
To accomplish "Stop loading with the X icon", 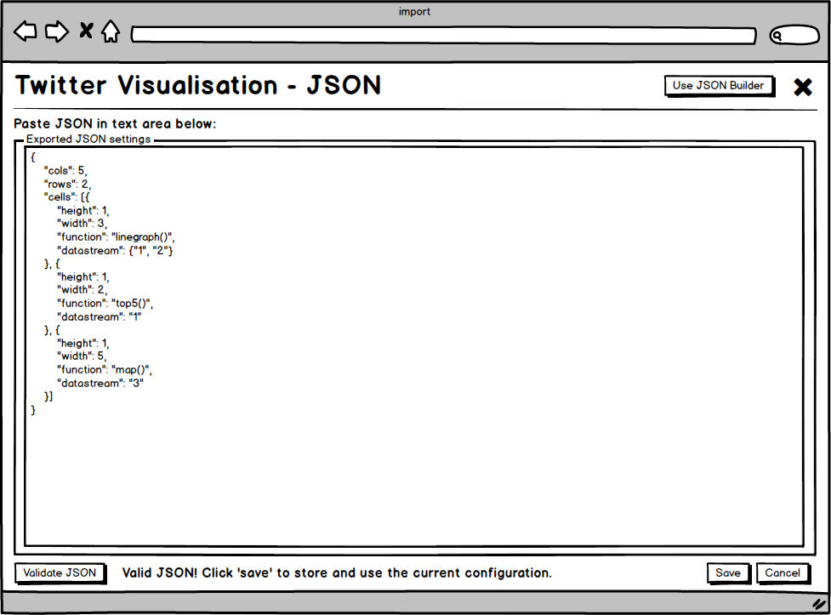I will (x=86, y=31).
